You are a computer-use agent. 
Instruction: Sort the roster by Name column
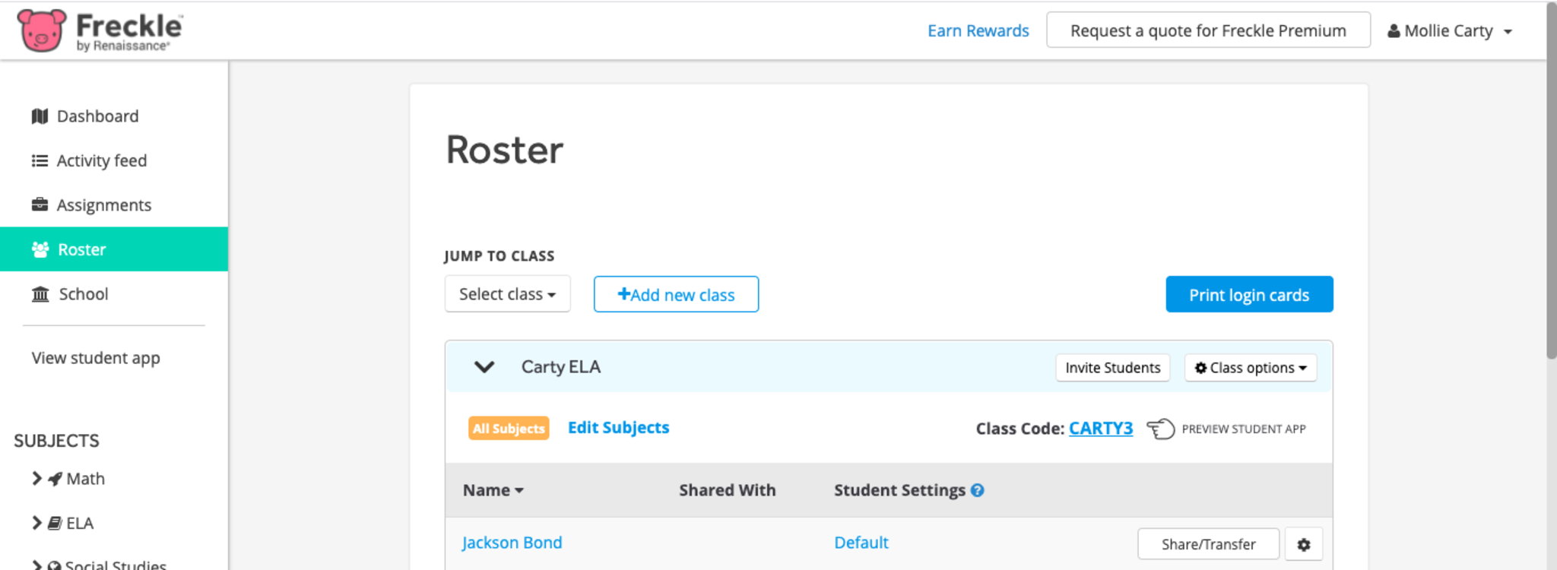click(x=493, y=490)
